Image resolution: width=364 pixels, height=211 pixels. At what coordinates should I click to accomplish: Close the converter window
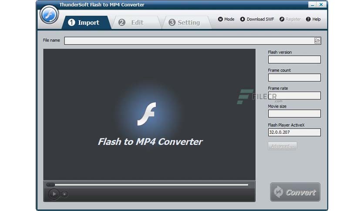tap(321, 5)
